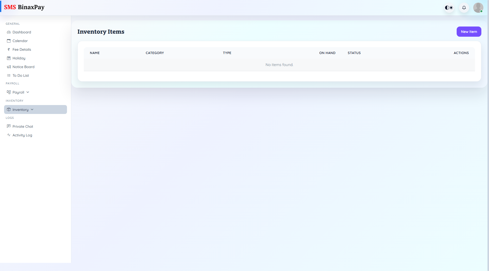The height and width of the screenshot is (271, 489).
Task: Select the Calendar icon
Action: 9,41
